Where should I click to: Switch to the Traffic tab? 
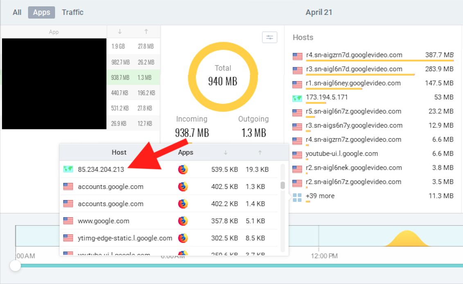[x=72, y=12]
